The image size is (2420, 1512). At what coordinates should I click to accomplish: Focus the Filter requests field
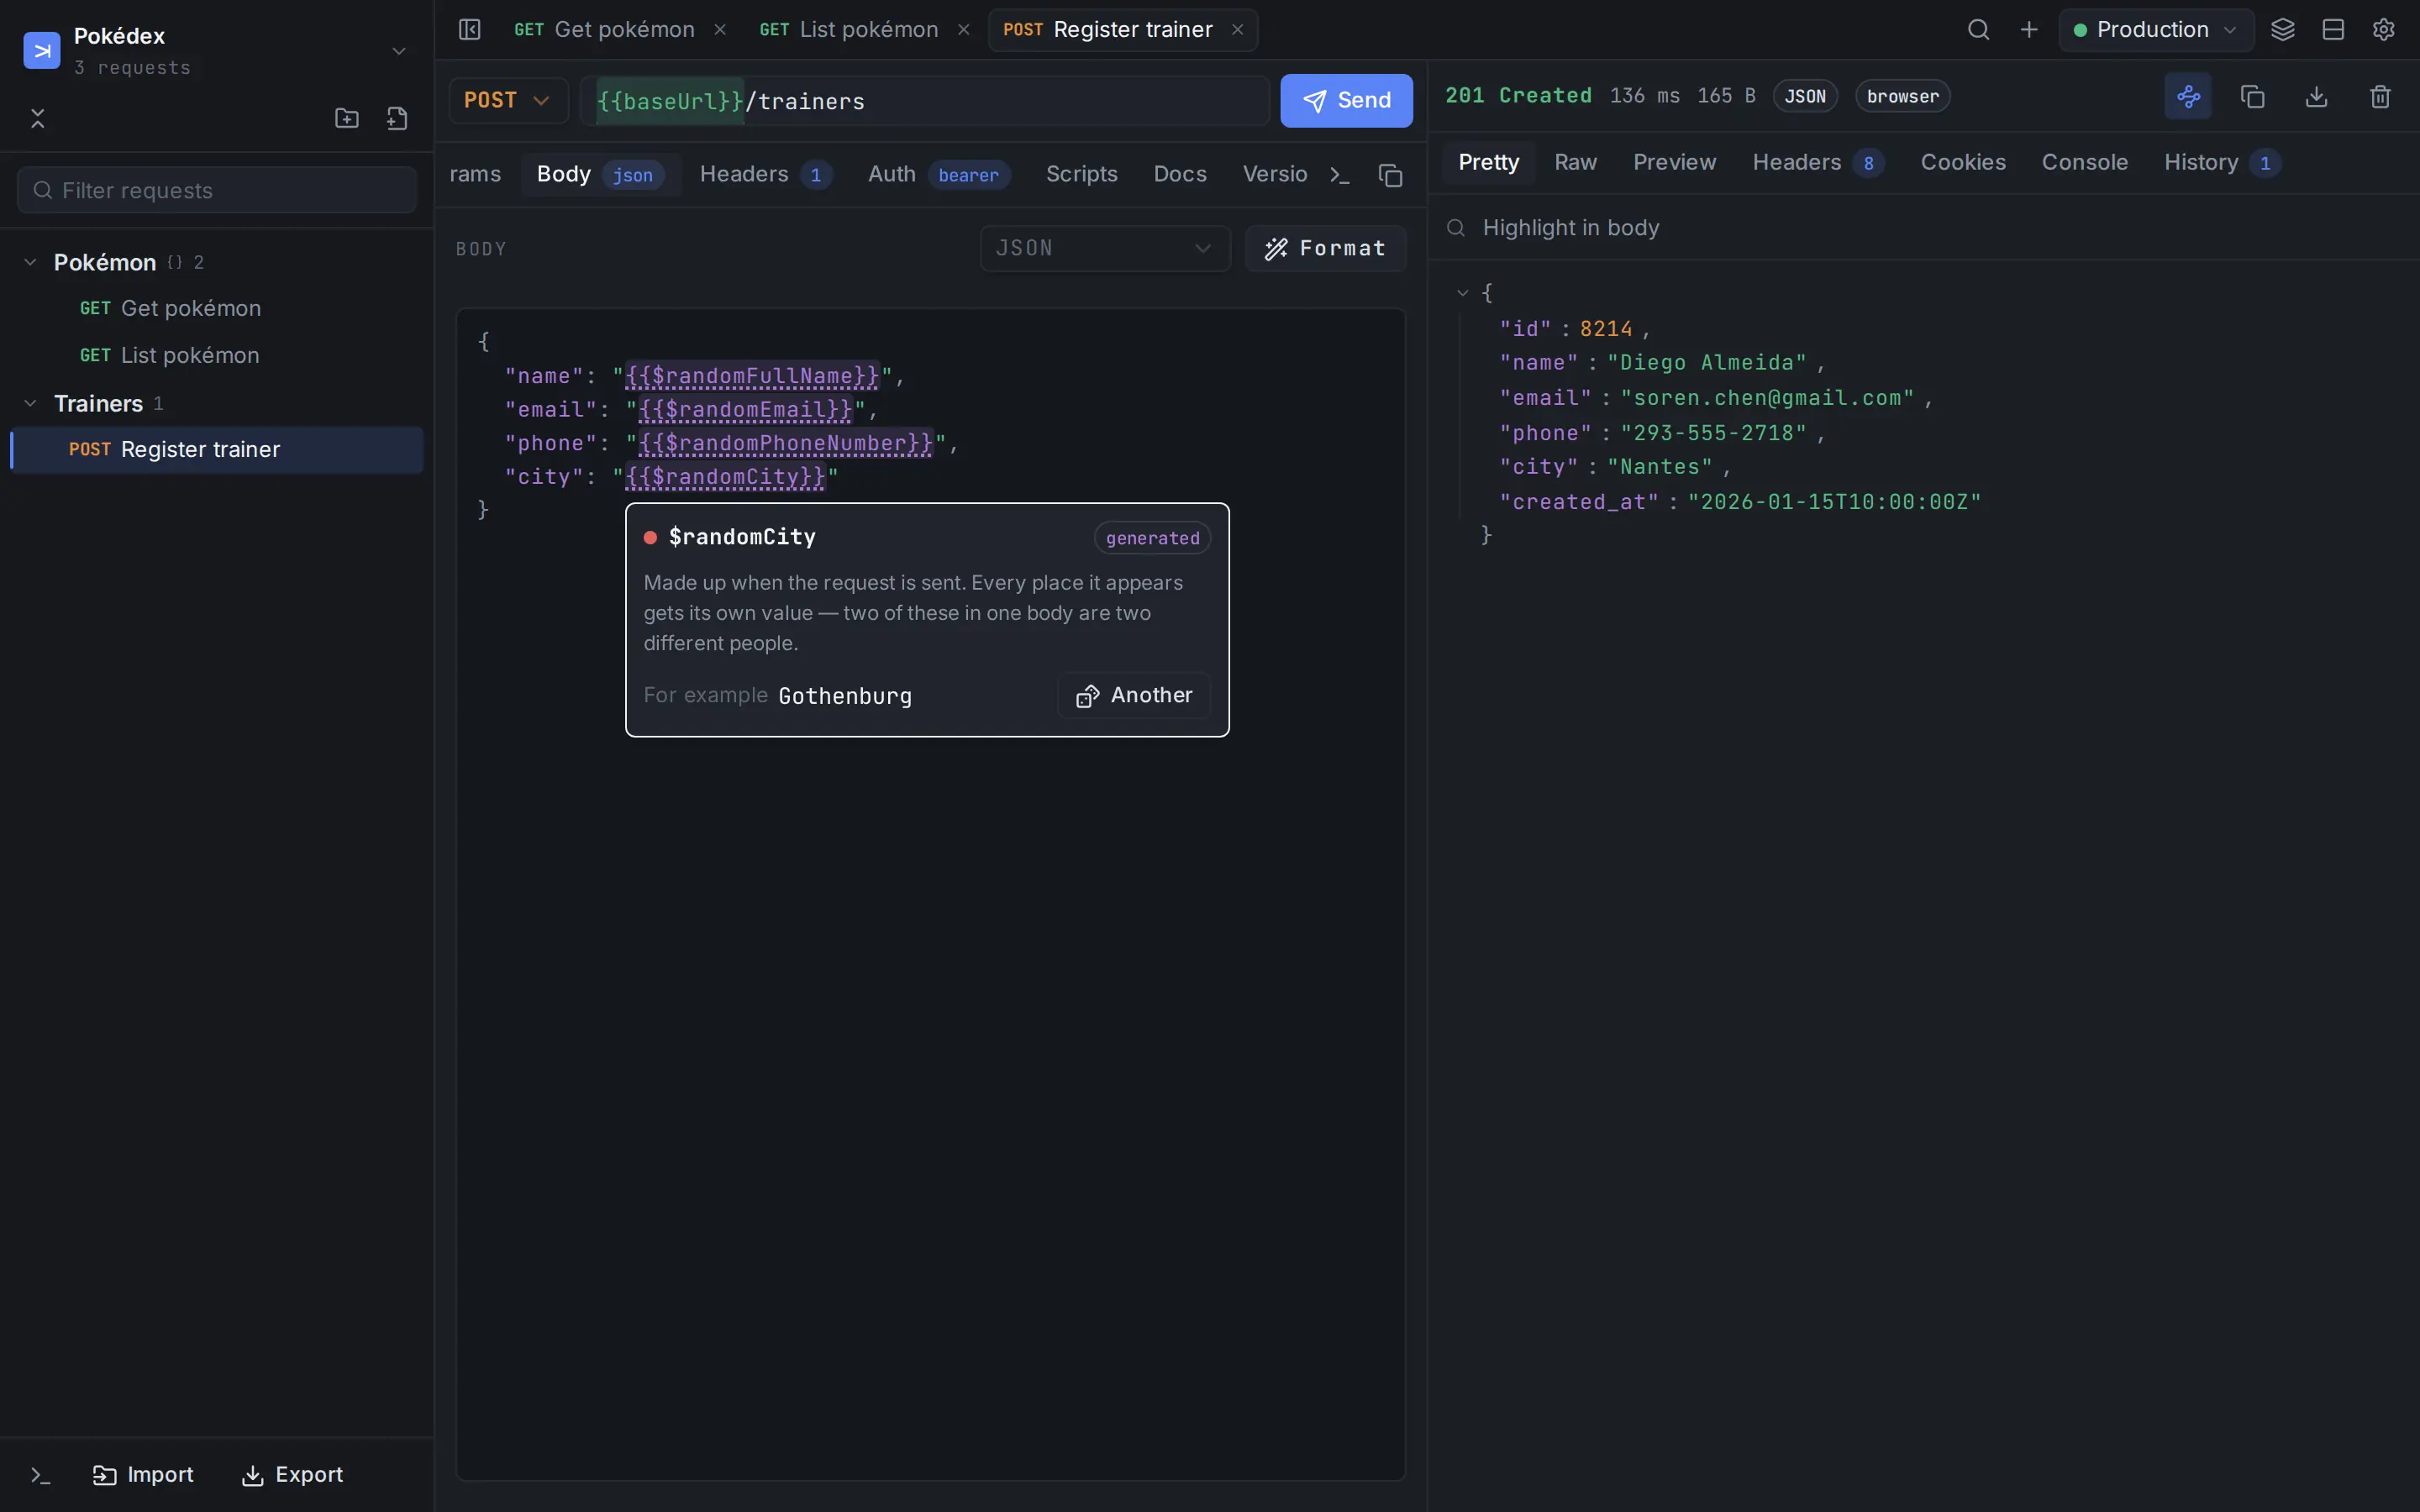tap(217, 190)
